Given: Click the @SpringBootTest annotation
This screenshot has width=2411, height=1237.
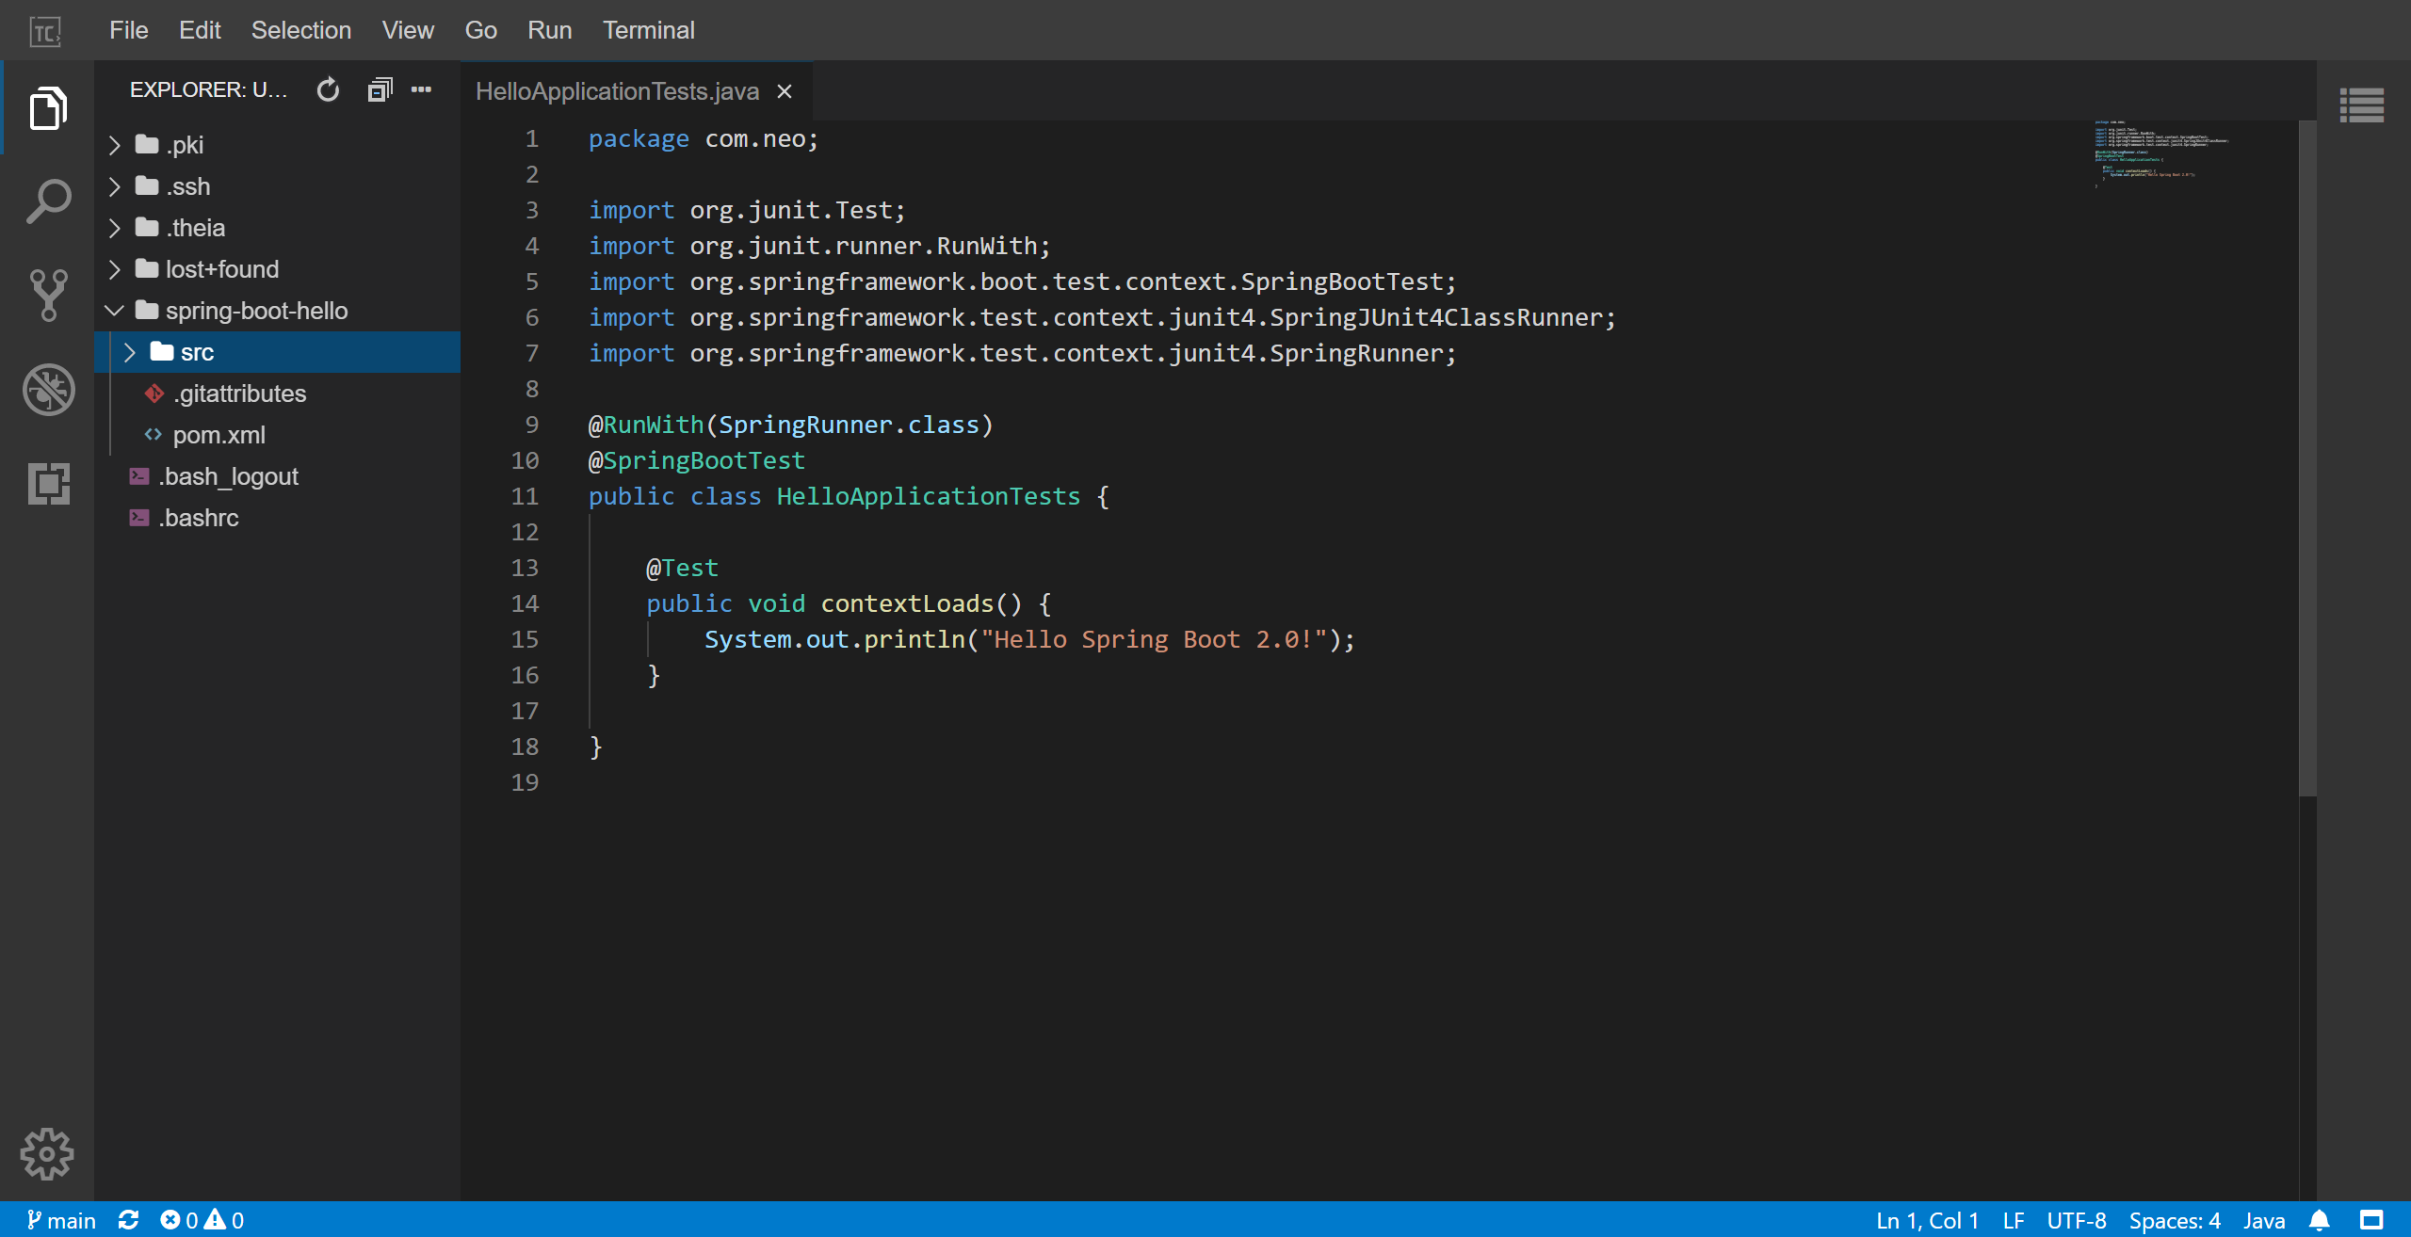Looking at the screenshot, I should (x=697, y=460).
